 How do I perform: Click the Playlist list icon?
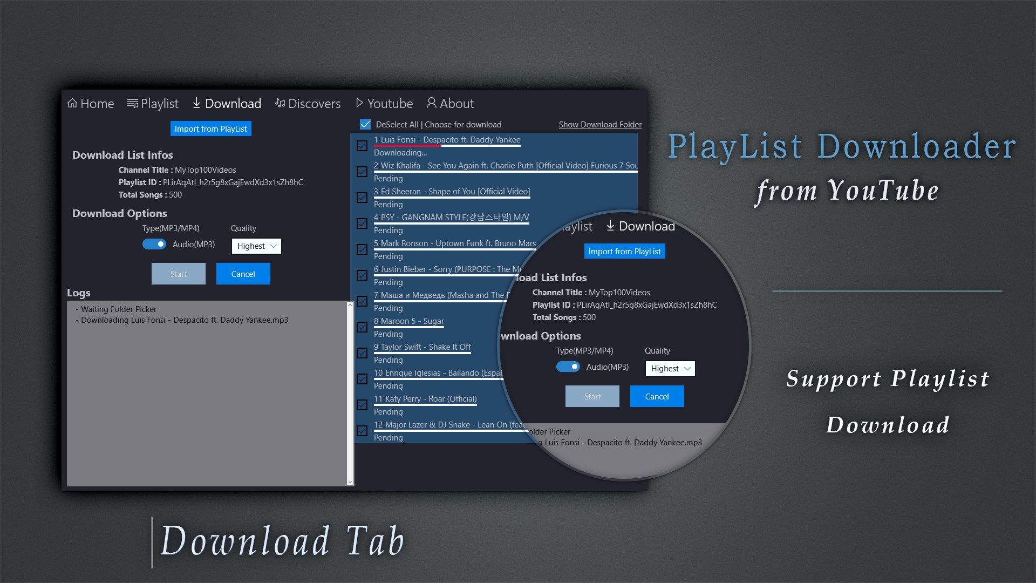pyautogui.click(x=132, y=103)
